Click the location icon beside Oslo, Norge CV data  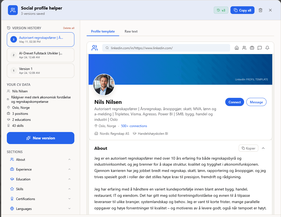tap(8, 107)
